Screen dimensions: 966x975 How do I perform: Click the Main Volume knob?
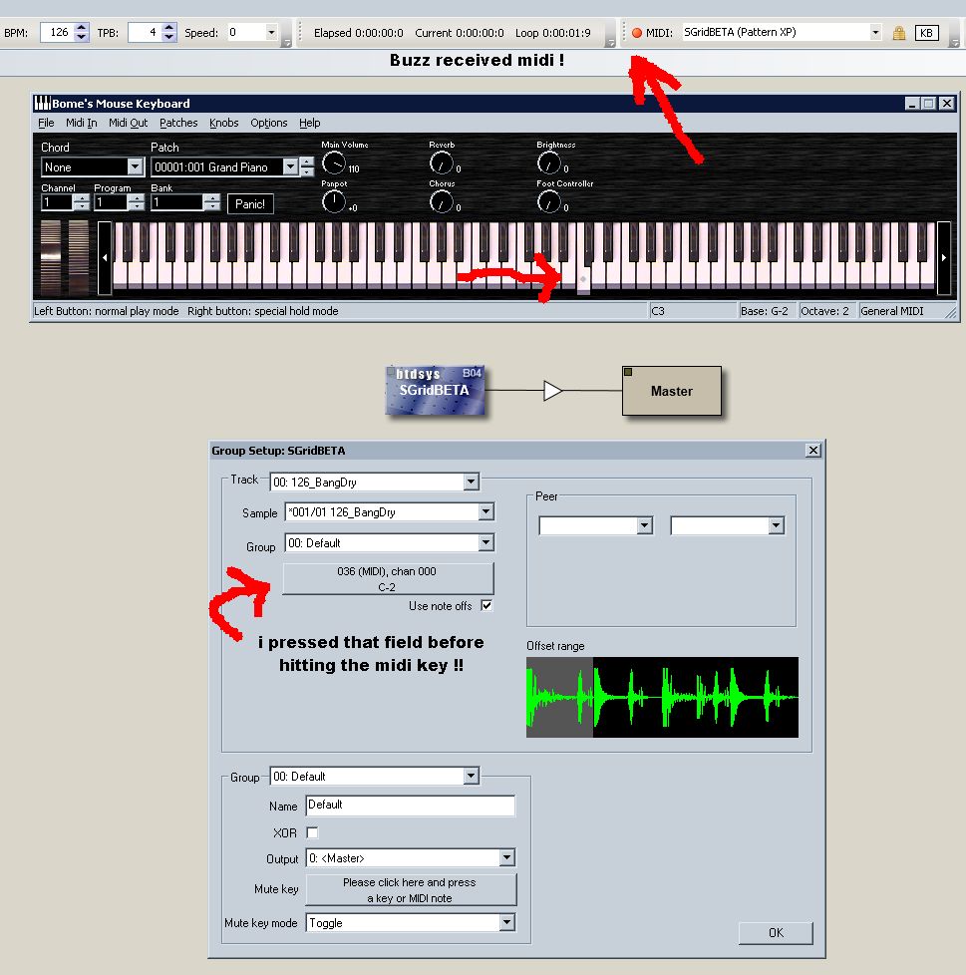point(334,162)
